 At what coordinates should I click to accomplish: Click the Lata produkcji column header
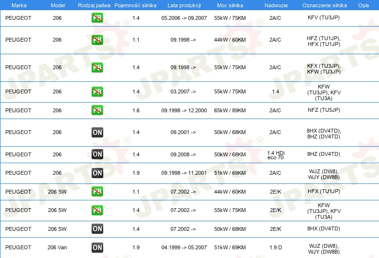184,5
